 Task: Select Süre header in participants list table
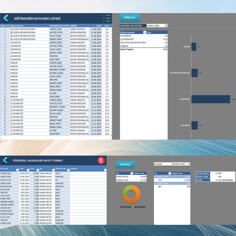coord(107,25)
